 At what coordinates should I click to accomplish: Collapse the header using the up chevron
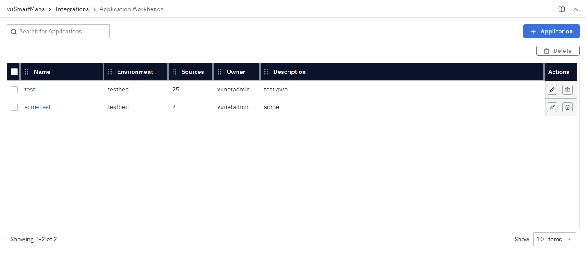click(x=576, y=9)
